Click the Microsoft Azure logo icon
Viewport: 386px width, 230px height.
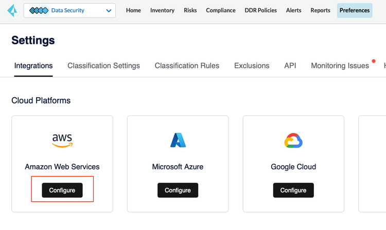click(178, 140)
